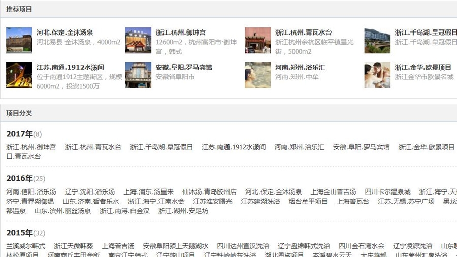Open 仙沐汤.青岛胶州店 project link
The height and width of the screenshot is (257, 457).
point(209,191)
